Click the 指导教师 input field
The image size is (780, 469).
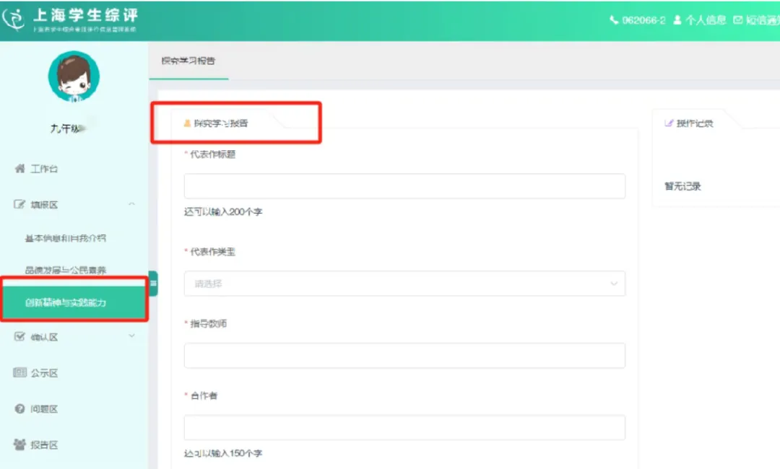(x=404, y=355)
